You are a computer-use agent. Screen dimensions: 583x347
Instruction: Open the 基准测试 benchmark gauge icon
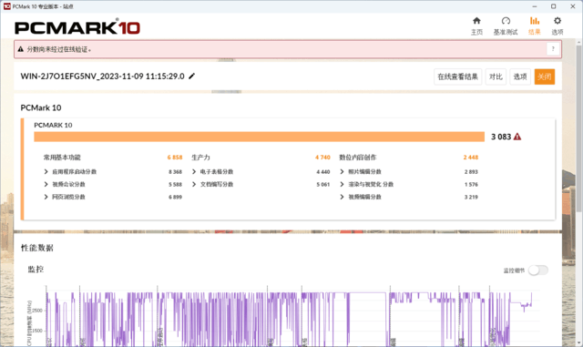click(506, 21)
